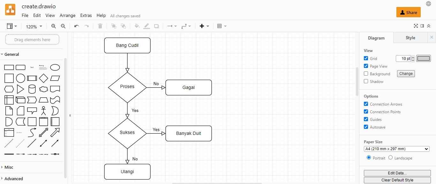436x184 pixels.
Task: Select the hexagon shape in General palette
Action: point(9,89)
